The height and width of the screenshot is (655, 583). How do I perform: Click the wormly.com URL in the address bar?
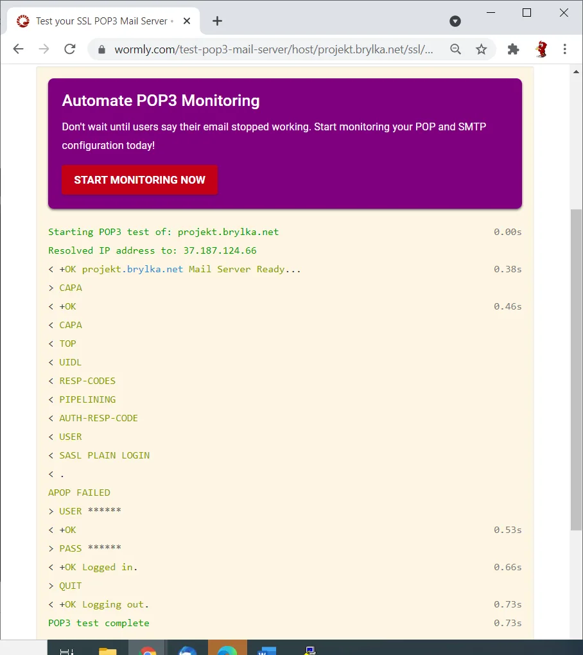point(274,49)
